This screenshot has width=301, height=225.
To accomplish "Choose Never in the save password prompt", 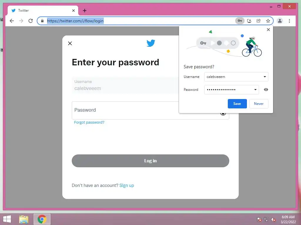I will (259, 104).
